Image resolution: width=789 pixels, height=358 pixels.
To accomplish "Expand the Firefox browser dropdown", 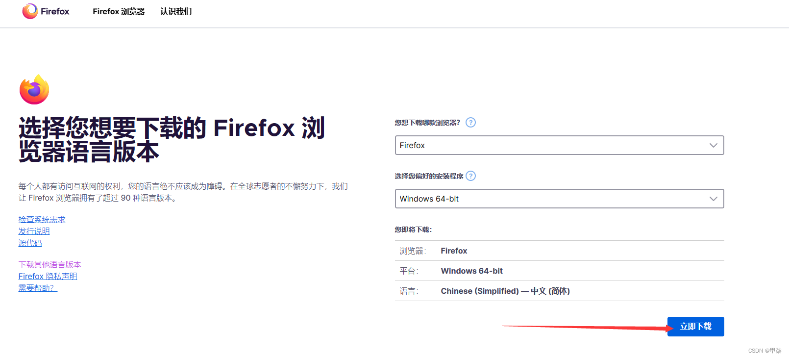I will pos(559,145).
